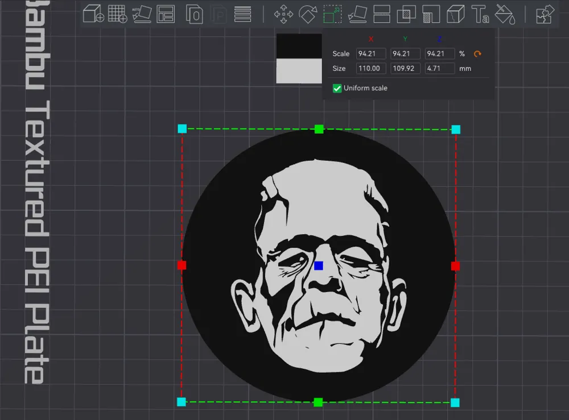Click the Size X input field
569x420 pixels.
371,68
